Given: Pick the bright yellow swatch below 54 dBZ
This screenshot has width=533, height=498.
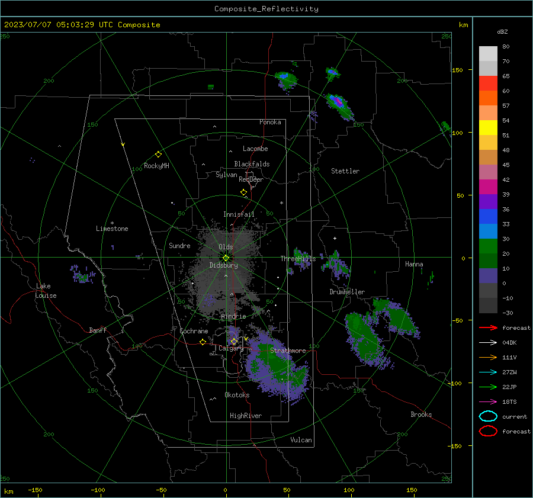Looking at the screenshot, I should (488, 127).
